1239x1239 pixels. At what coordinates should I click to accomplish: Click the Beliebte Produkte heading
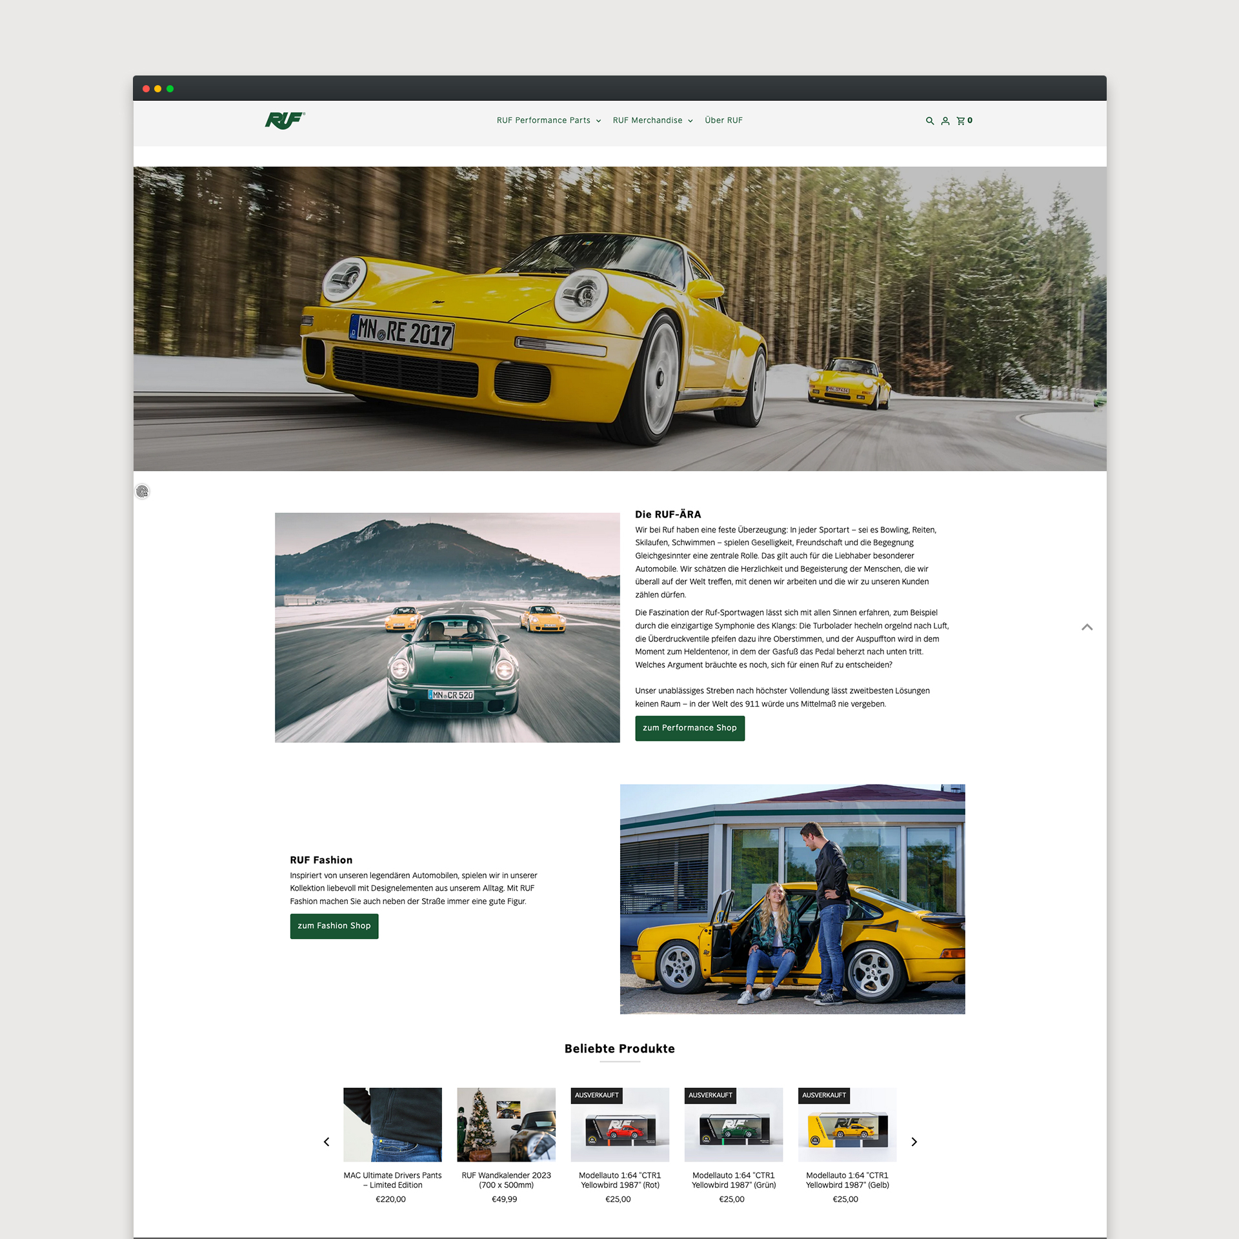pyautogui.click(x=619, y=1049)
